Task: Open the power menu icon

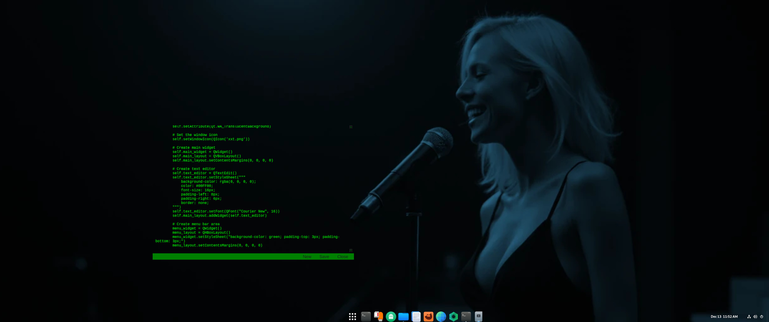Action: click(761, 317)
